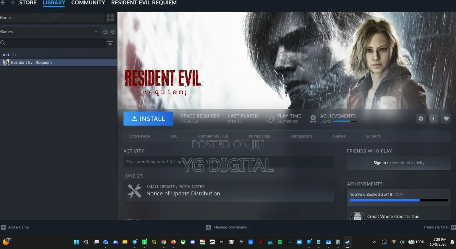Select Resident Evil Requiem in the game list
456x249 pixels.
58,63
